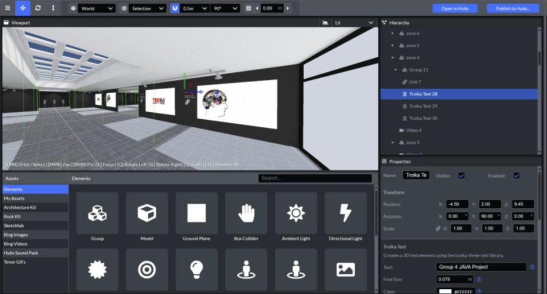Select Troika Text 30 in hierarchy

coord(459,119)
